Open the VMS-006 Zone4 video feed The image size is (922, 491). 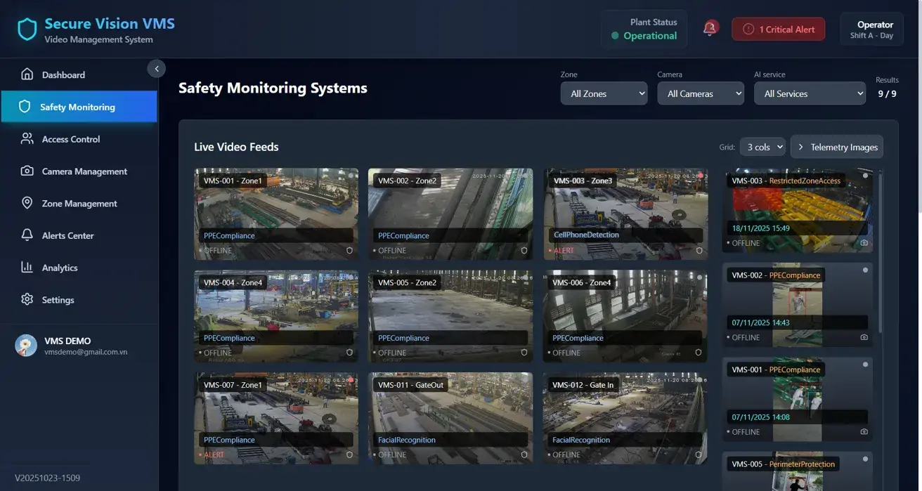(x=625, y=316)
